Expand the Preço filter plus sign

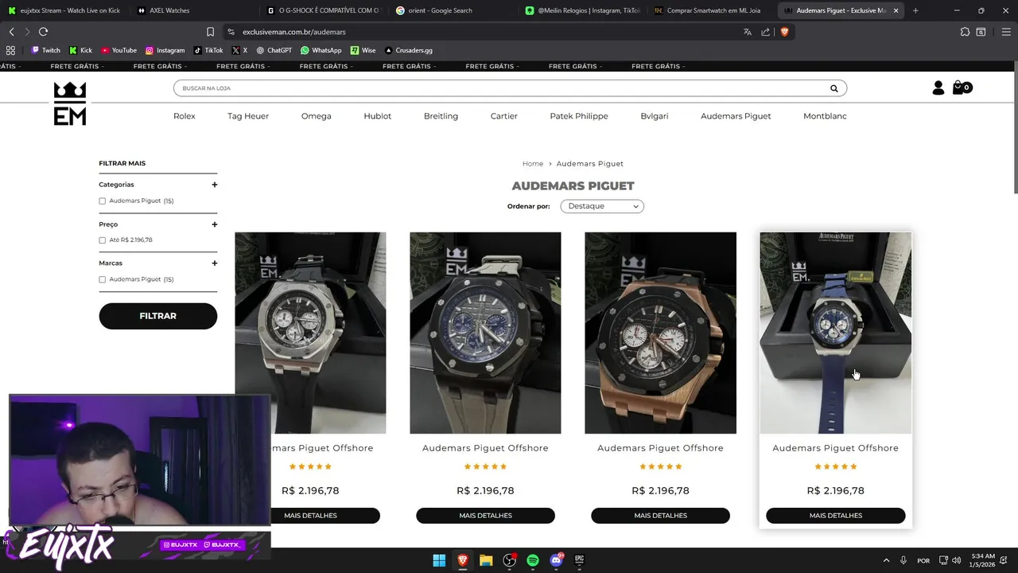point(214,224)
